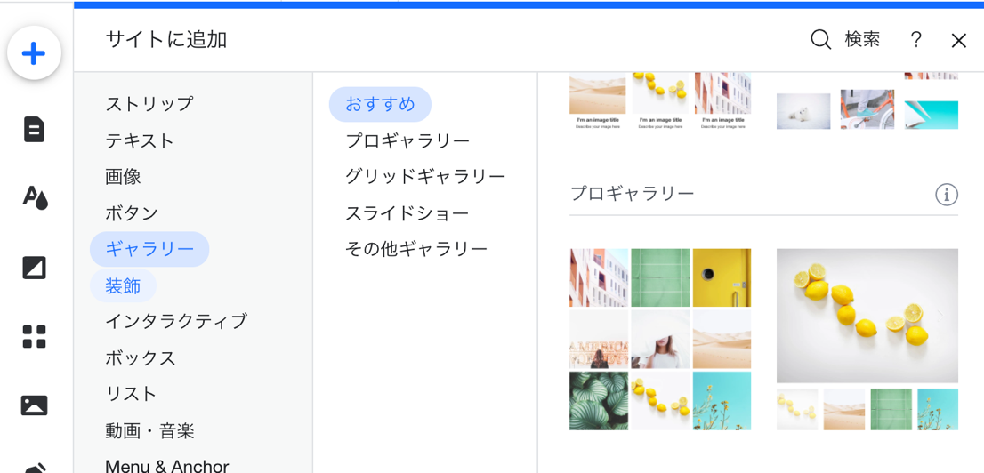
Task: Choose the ボタン category
Action: pyautogui.click(x=132, y=213)
